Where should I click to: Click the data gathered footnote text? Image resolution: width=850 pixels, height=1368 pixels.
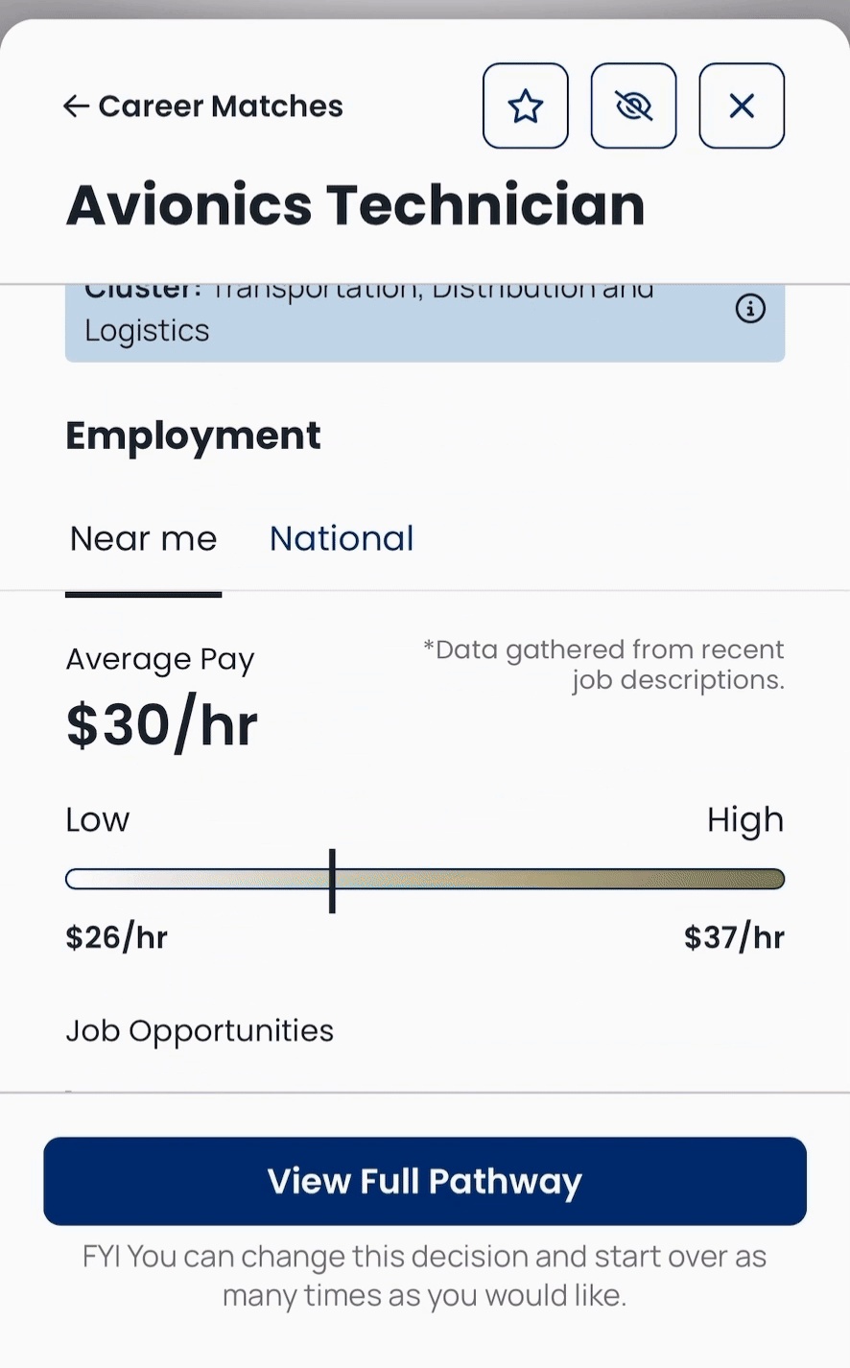coord(604,664)
